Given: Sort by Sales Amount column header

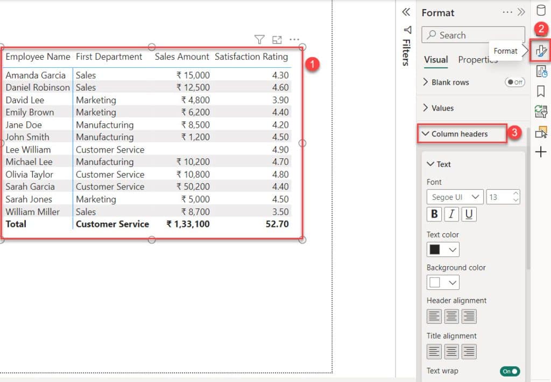Looking at the screenshot, I should coord(182,57).
